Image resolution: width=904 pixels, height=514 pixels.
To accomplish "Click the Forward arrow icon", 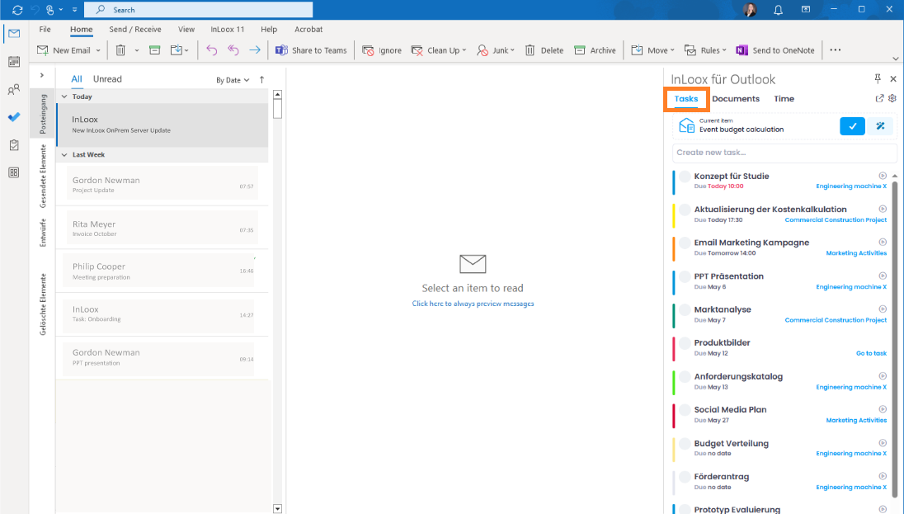I will pos(254,50).
